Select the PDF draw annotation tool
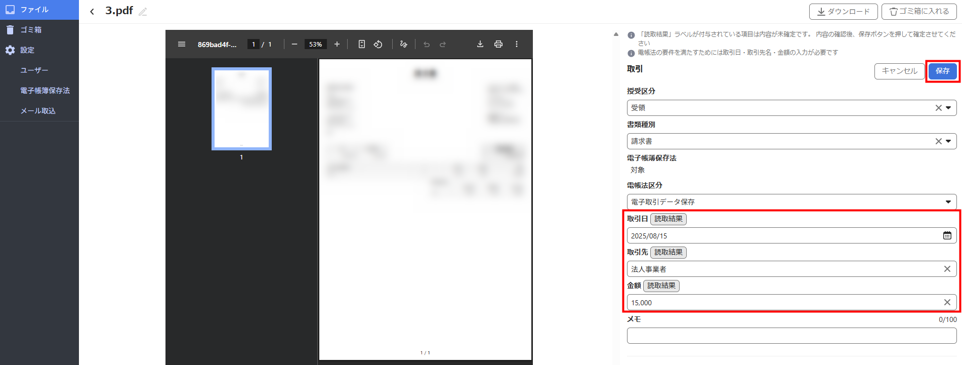Screen dimensions: 962x365 tap(403, 44)
